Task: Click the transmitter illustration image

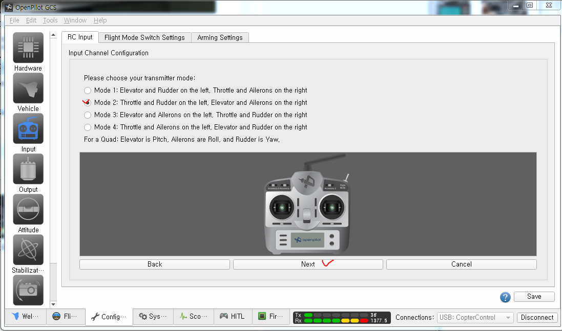Action: 307,204
